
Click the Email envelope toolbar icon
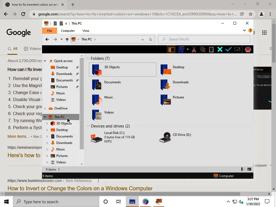coord(237,50)
